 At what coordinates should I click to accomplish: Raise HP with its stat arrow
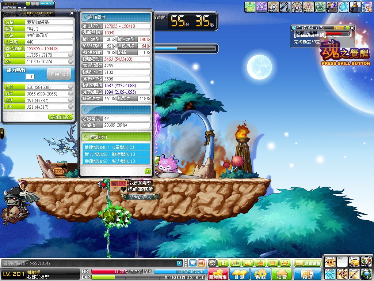click(70, 55)
